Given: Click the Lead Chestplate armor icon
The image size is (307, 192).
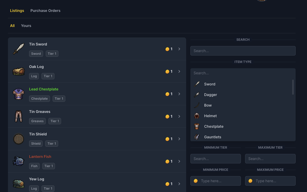Looking at the screenshot, I should (19, 94).
